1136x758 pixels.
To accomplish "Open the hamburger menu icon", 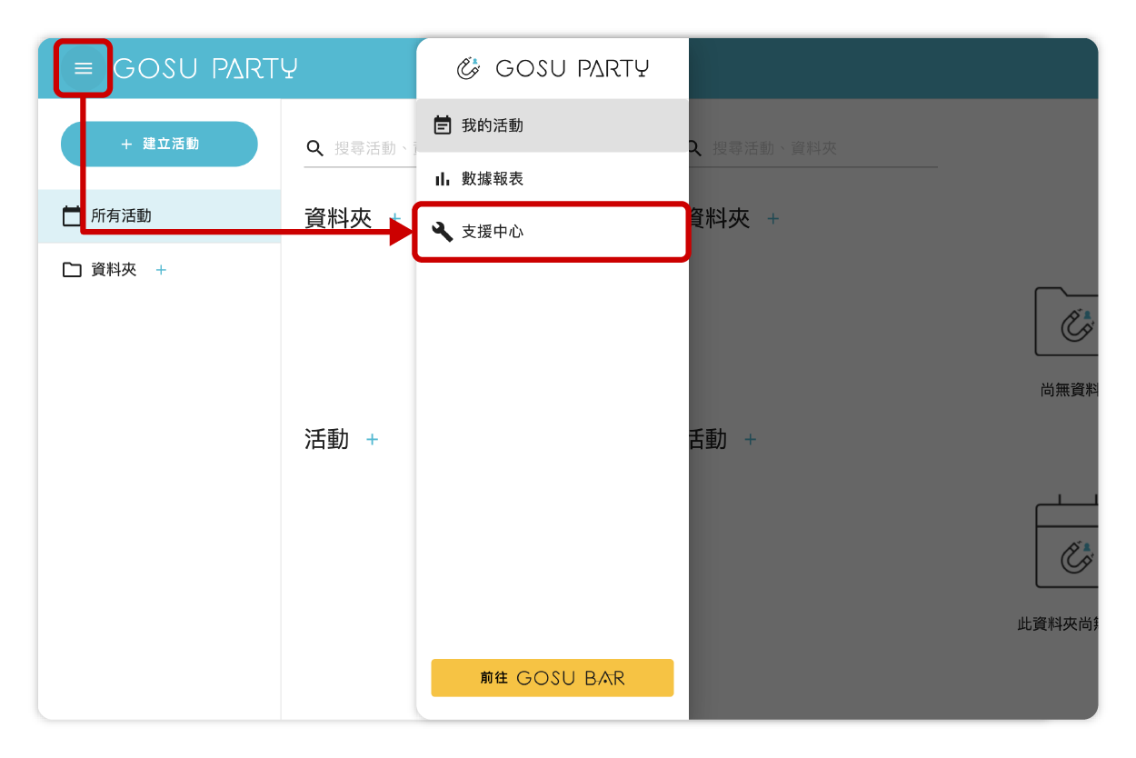I will pyautogui.click(x=84, y=68).
